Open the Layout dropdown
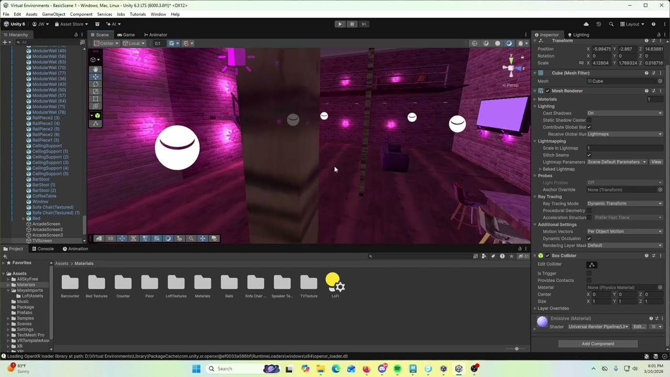This screenshot has width=670, height=377. (x=632, y=24)
